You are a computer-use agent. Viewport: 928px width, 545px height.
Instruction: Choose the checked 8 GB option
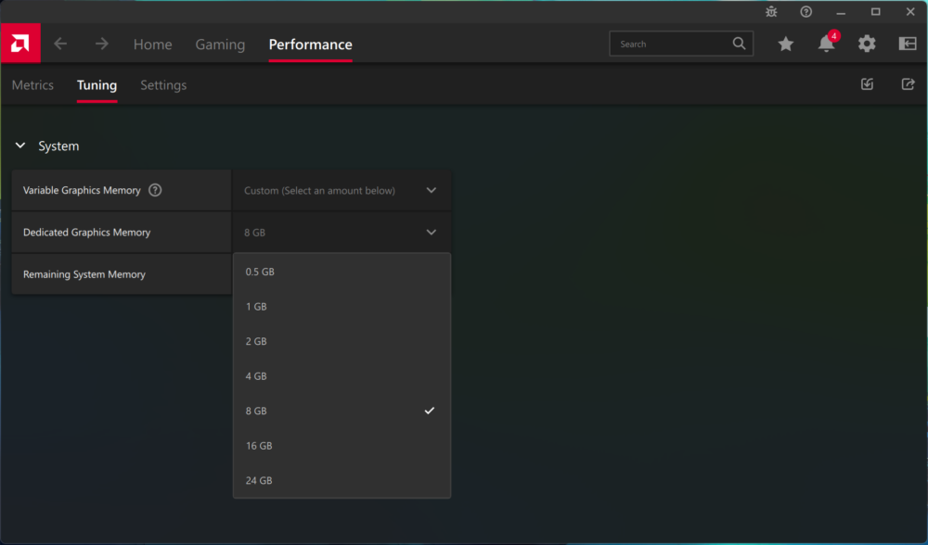342,411
